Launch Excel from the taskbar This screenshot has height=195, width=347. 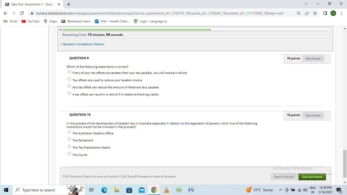coord(179,190)
